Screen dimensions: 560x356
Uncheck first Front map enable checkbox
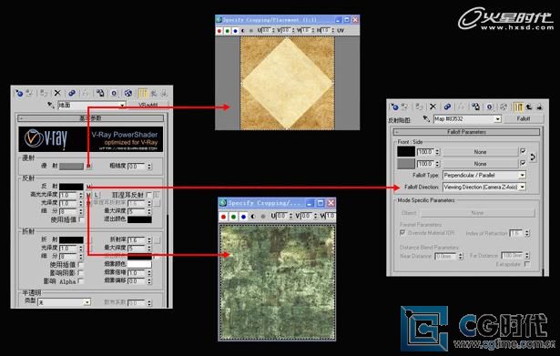pyautogui.click(x=523, y=151)
